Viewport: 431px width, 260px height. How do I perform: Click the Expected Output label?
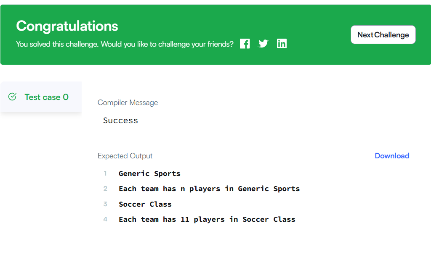(x=125, y=156)
